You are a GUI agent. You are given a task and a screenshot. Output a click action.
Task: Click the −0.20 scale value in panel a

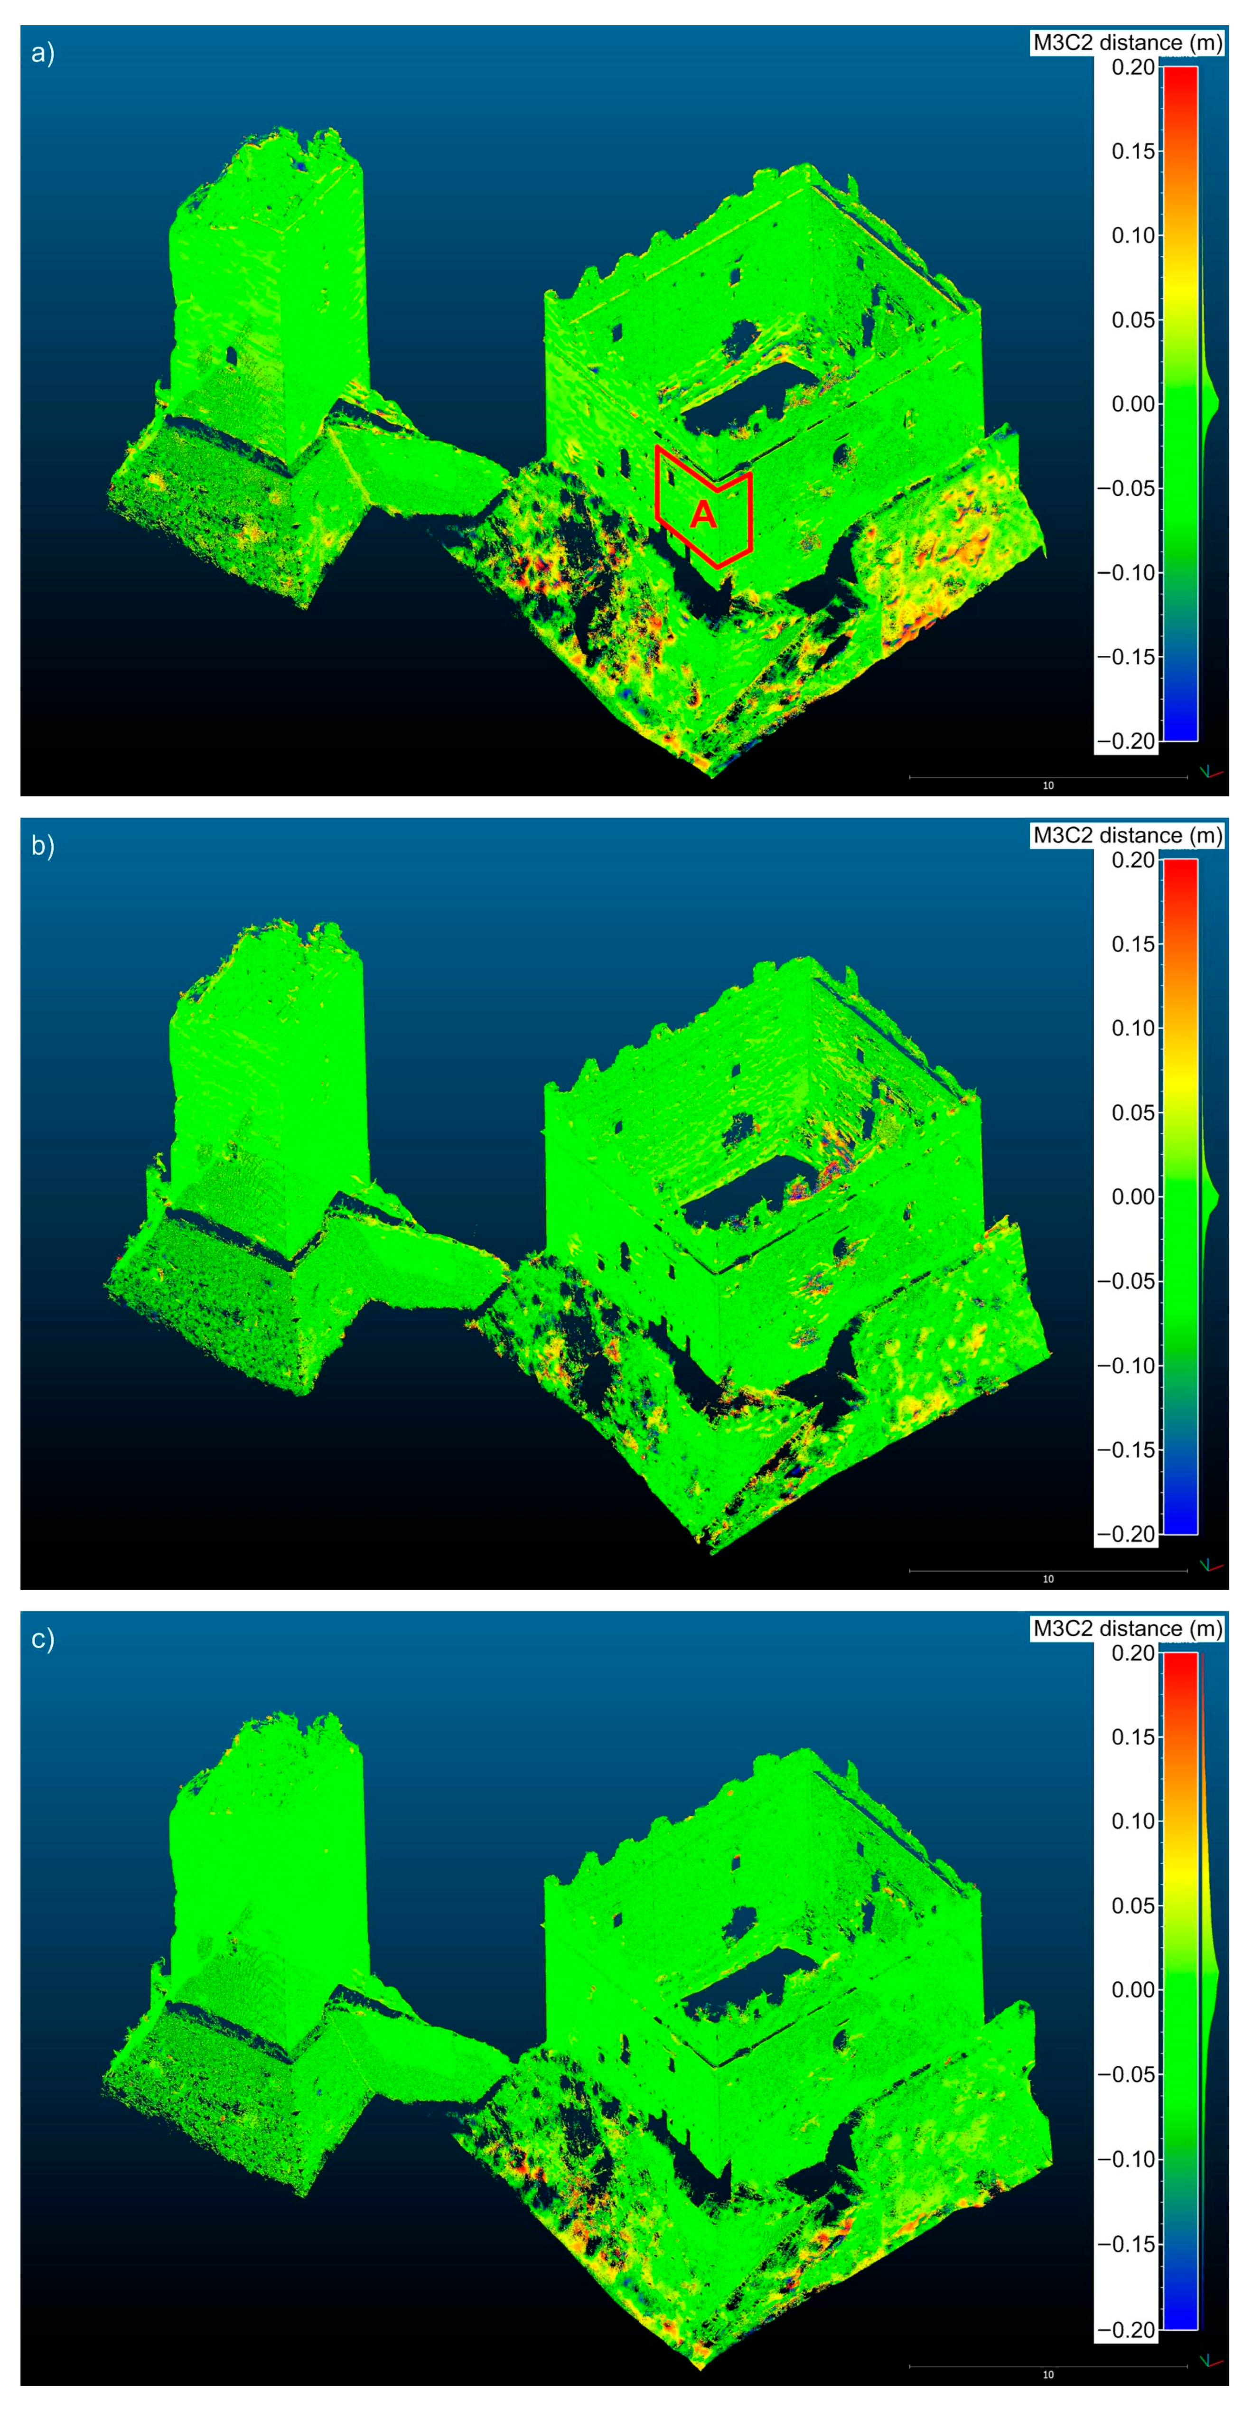coord(1127,741)
